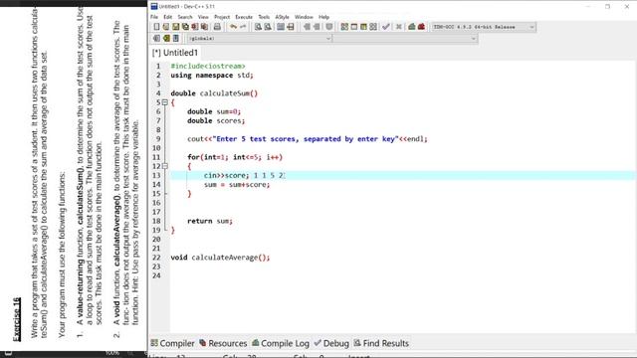
Task: Open the File menu
Action: (154, 17)
